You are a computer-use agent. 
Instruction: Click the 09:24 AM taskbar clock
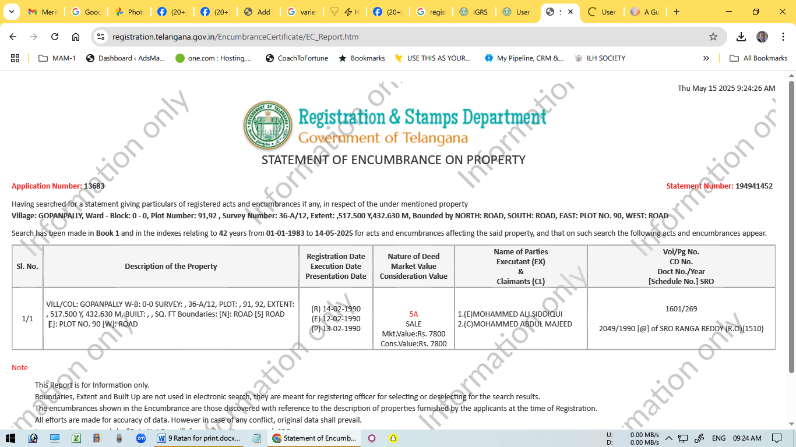(747, 438)
